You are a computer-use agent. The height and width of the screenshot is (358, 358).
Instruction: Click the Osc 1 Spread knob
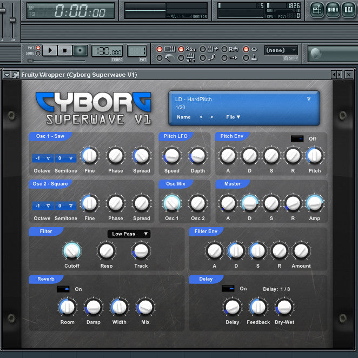(142, 156)
